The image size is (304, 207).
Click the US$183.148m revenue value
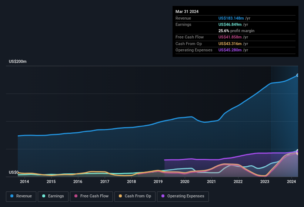pos(231,18)
